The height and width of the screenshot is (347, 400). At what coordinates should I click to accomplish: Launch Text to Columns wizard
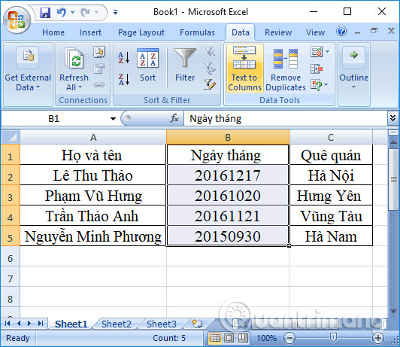pyautogui.click(x=244, y=68)
